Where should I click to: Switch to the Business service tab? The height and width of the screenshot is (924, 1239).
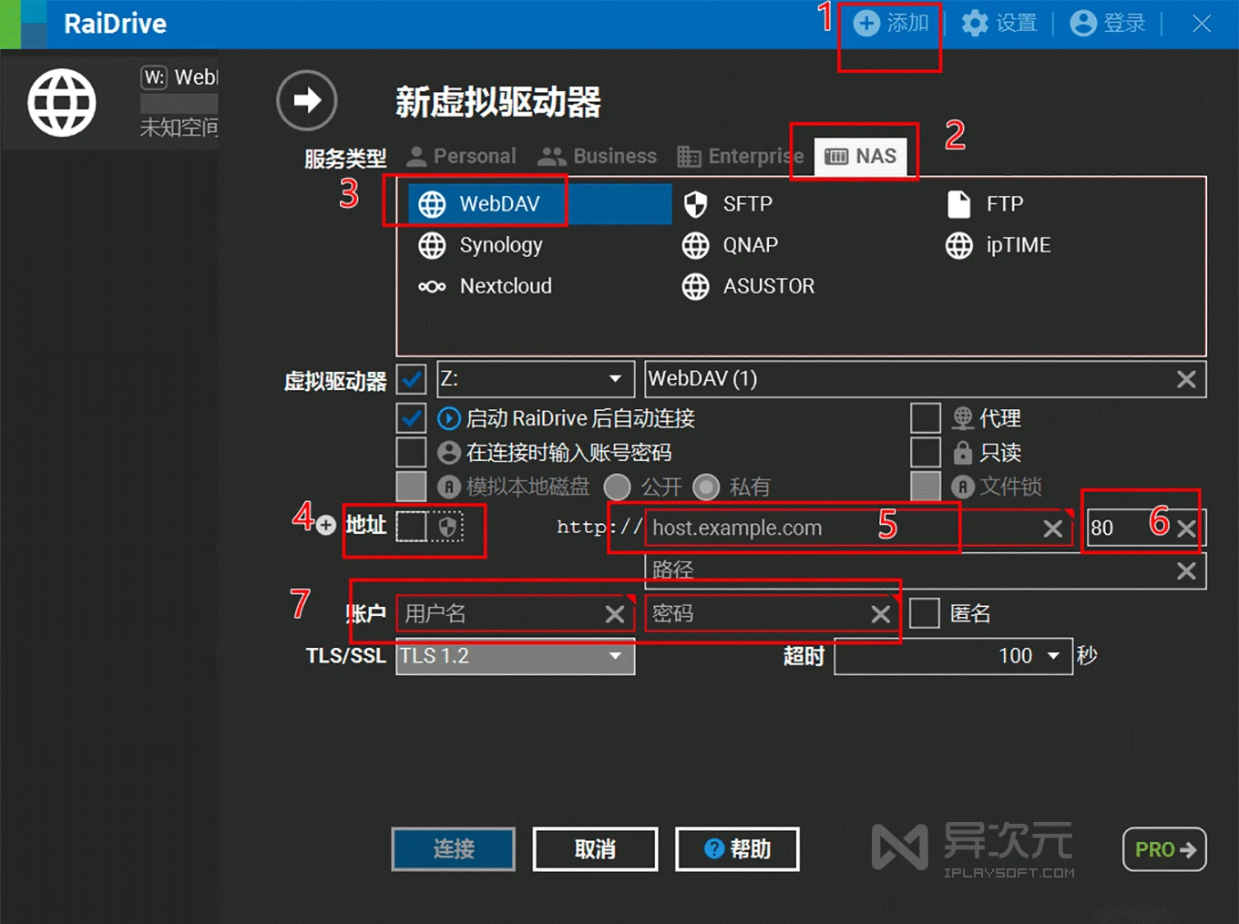598,156
